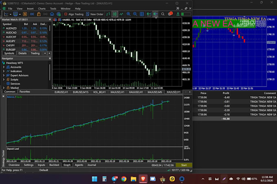Switch chart to line chart icon
The height and width of the screenshot is (184, 277).
tap(121, 14)
